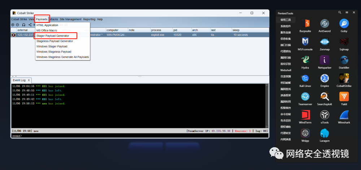Open the Laragon elephant icon
Screen dimensions: 361x170
coord(325,133)
